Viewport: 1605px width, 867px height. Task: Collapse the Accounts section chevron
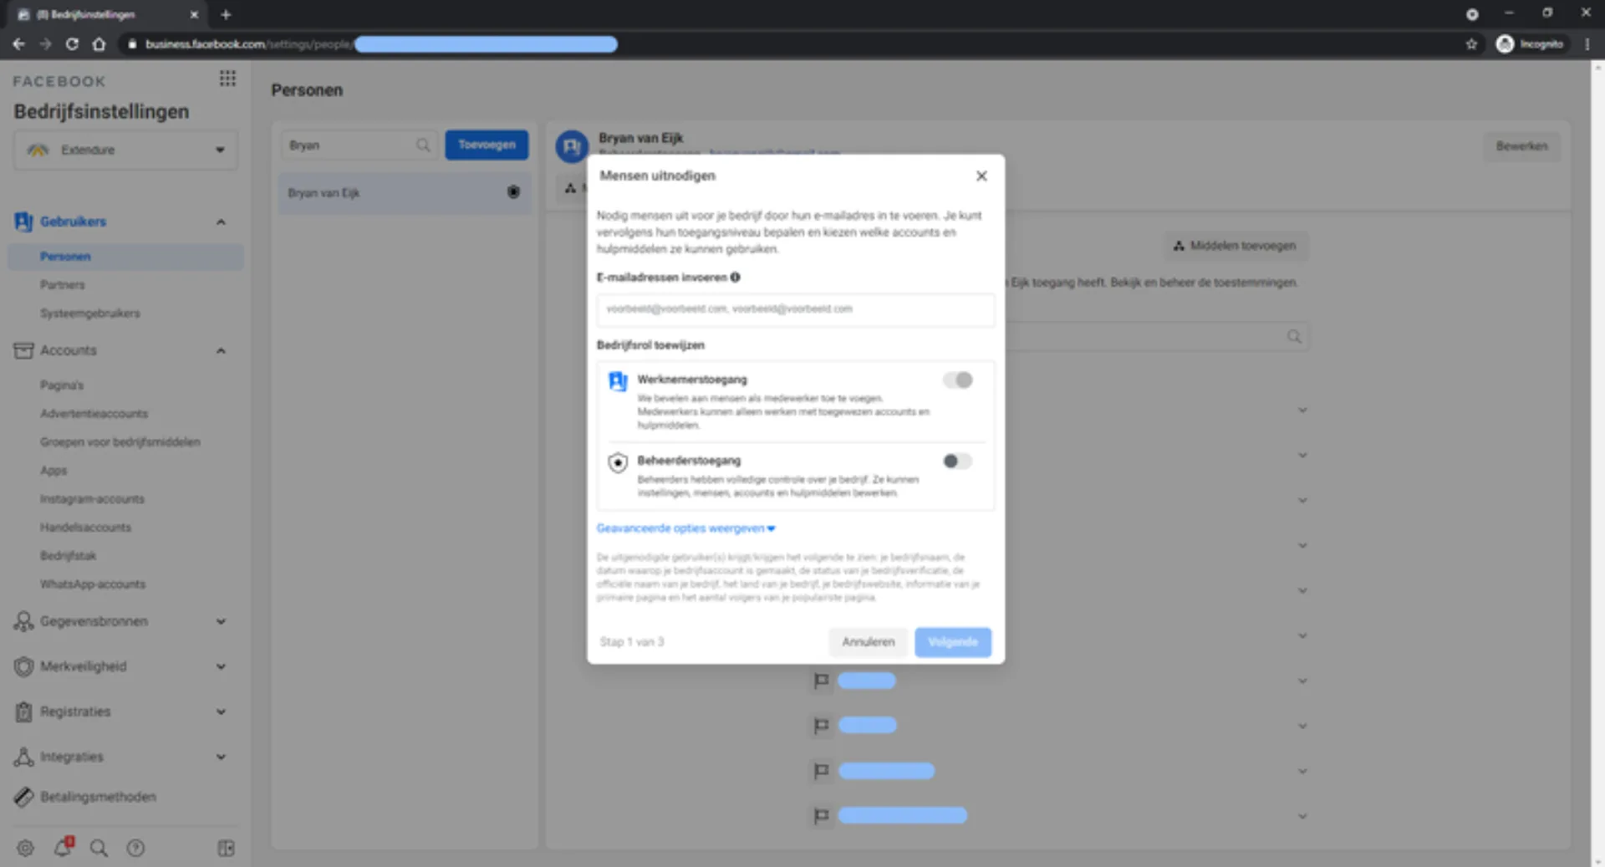(x=221, y=351)
